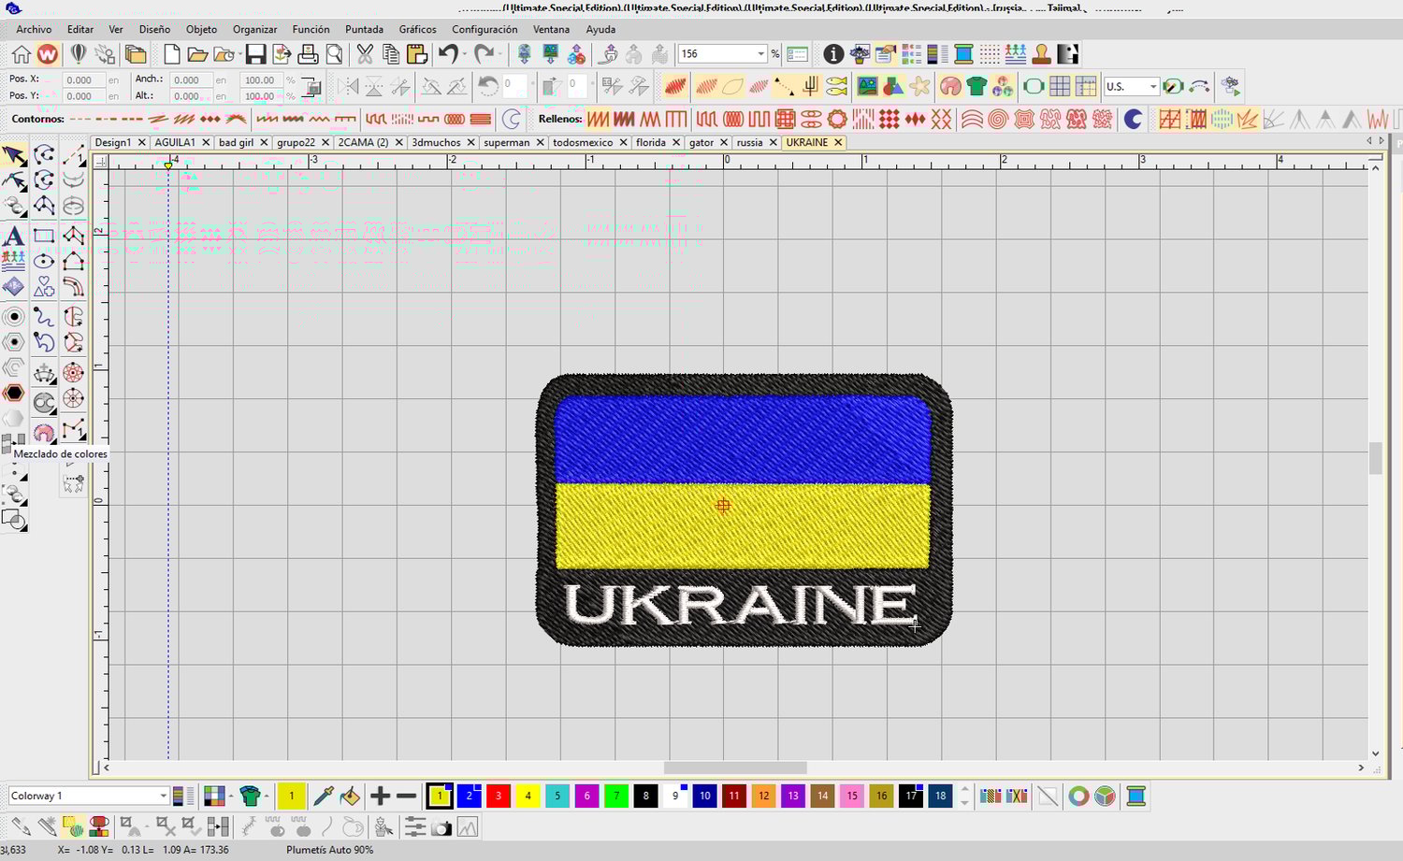Viewport: 1403px width, 861px height.
Task: Toggle the spiral fill stitch type
Action: (998, 119)
